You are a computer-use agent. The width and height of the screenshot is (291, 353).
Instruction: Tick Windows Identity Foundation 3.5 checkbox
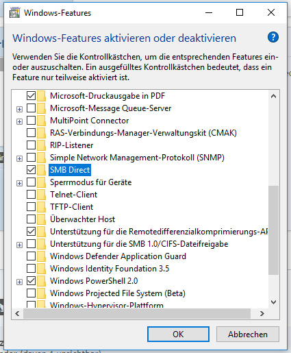pos(31,269)
